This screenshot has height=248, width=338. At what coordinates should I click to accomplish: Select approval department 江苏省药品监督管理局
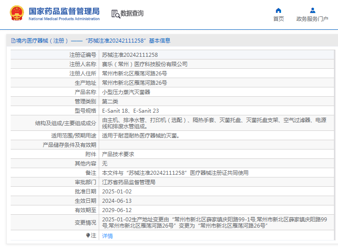coord(129,182)
